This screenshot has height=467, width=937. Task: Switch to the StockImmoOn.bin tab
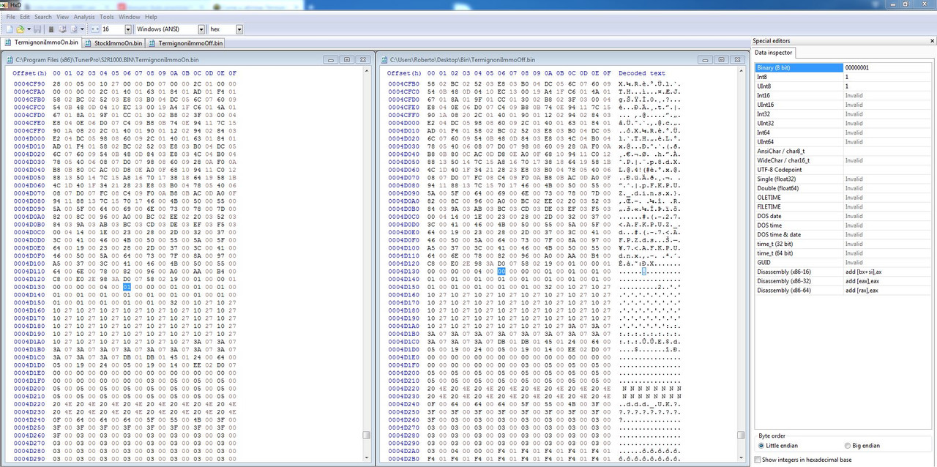pyautogui.click(x=113, y=42)
